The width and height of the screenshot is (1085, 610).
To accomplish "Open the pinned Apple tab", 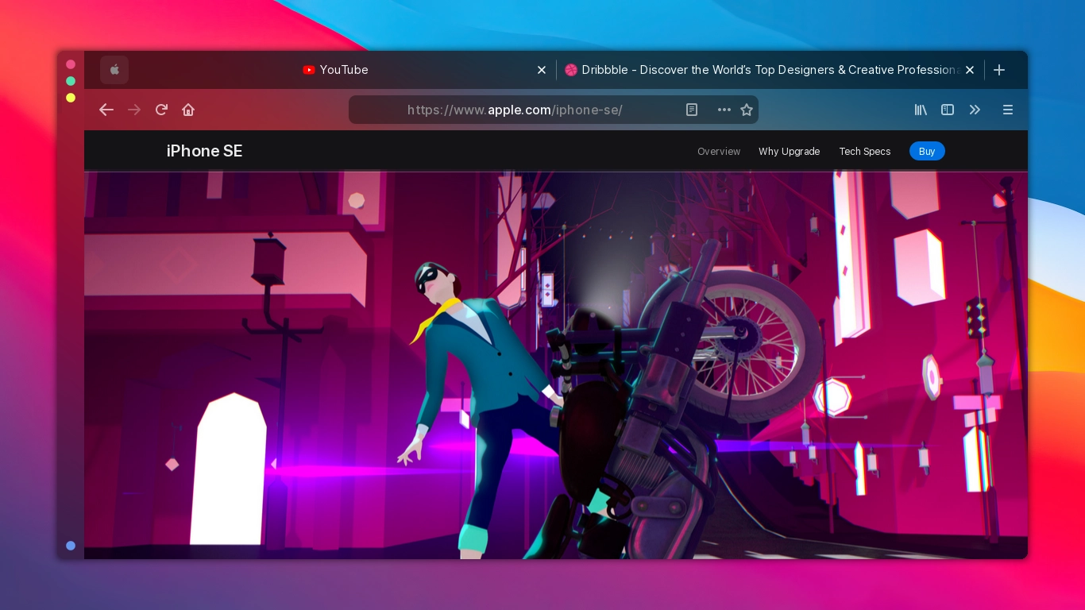I will click(114, 70).
